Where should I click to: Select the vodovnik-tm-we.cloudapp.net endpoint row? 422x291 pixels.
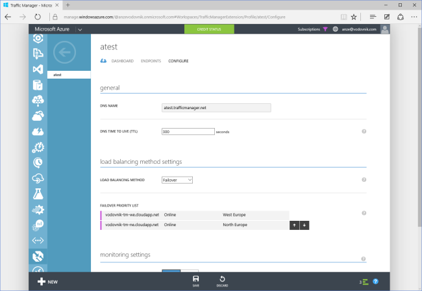point(195,215)
